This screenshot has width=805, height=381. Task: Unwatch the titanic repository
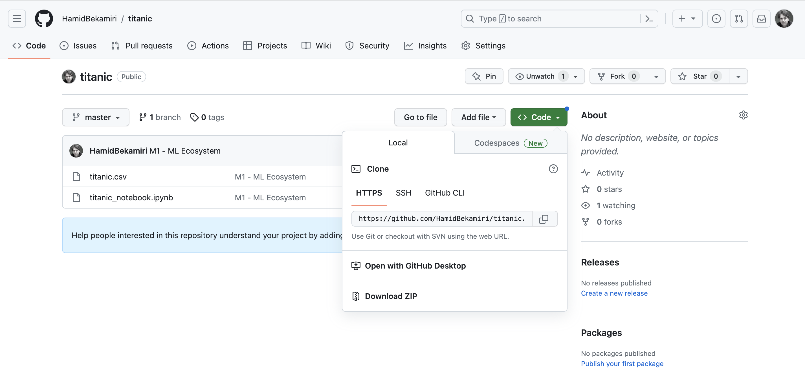point(540,77)
